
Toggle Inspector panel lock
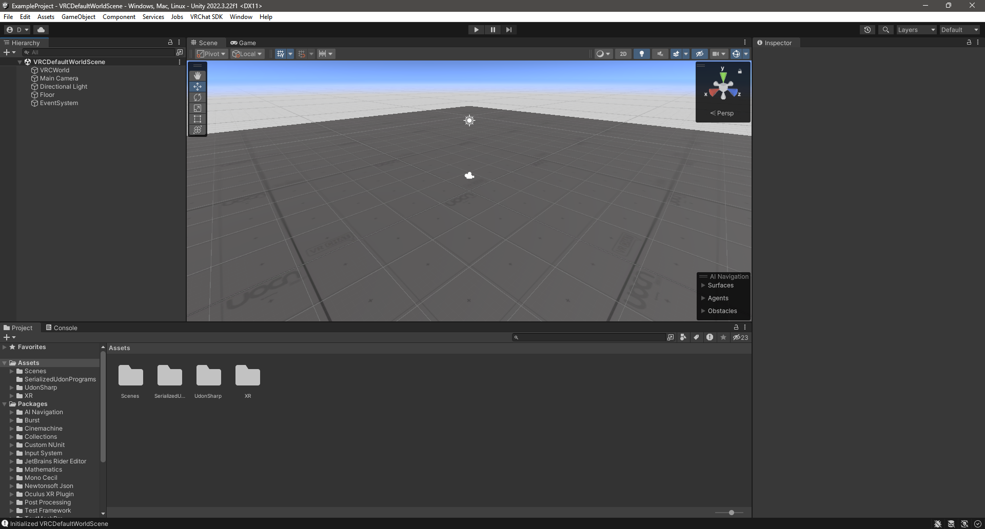969,43
